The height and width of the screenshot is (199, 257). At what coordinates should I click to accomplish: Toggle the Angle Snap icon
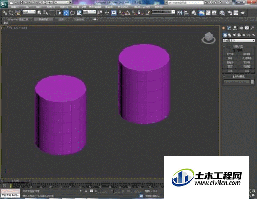point(127,13)
